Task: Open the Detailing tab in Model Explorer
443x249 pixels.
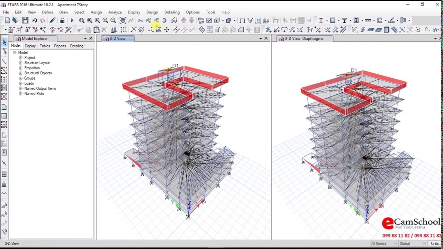Action: [76, 46]
